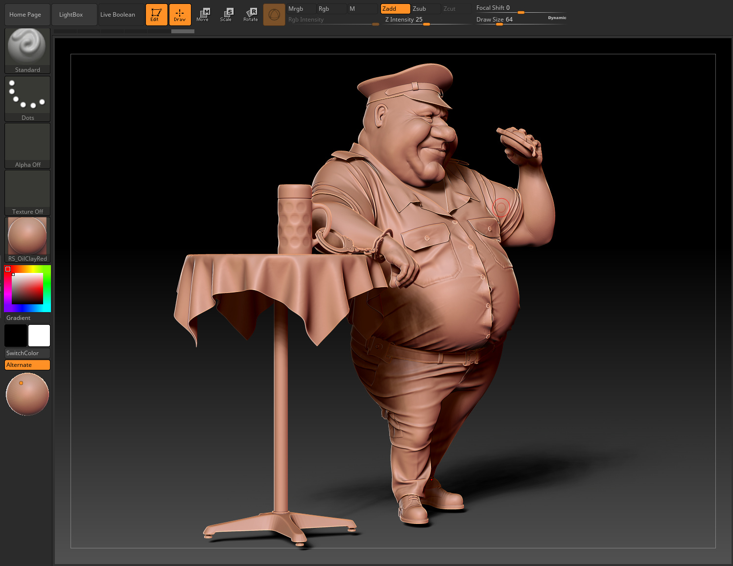The height and width of the screenshot is (566, 733).
Task: Select the white main color swatch
Action: pos(39,336)
